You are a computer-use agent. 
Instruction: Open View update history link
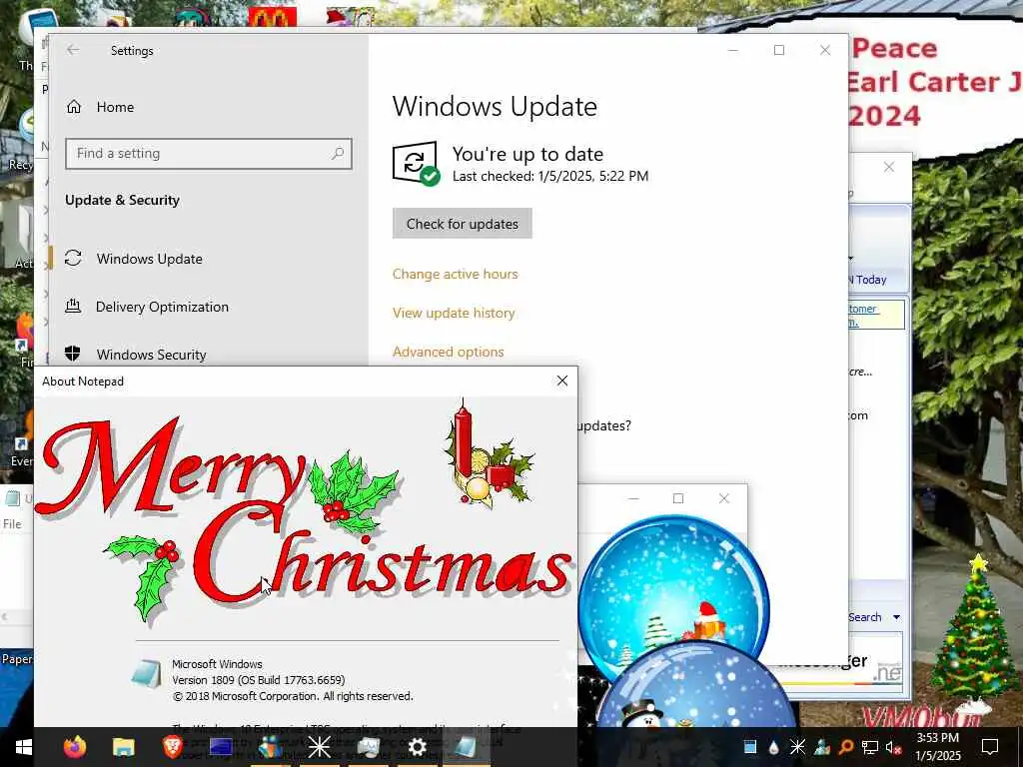(x=454, y=313)
